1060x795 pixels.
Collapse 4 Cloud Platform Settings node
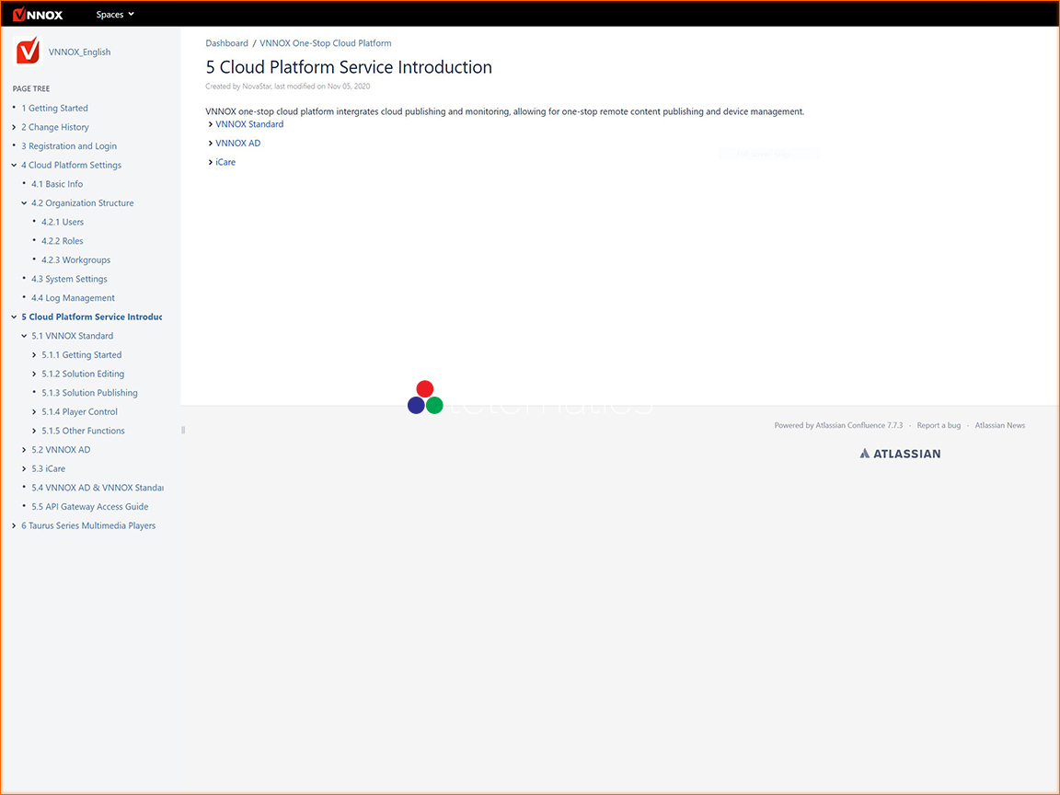click(x=14, y=165)
